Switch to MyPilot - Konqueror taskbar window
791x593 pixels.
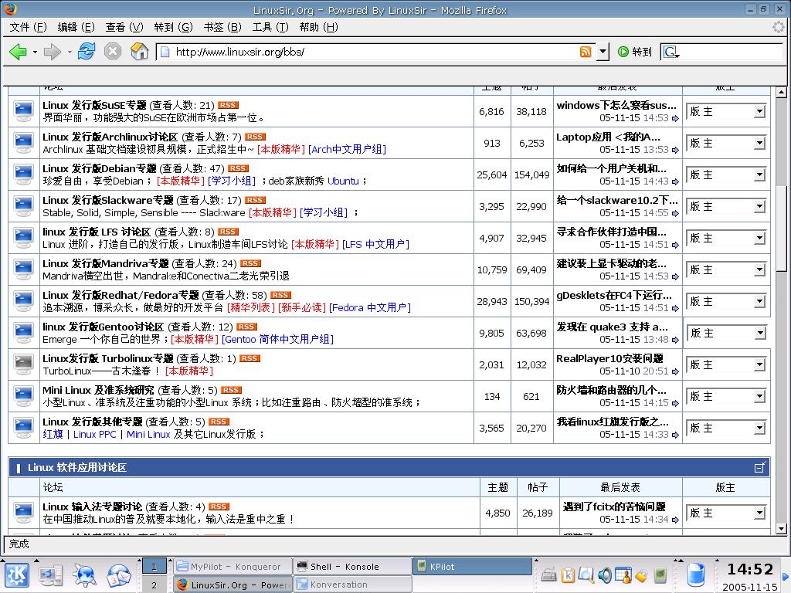pyautogui.click(x=233, y=567)
